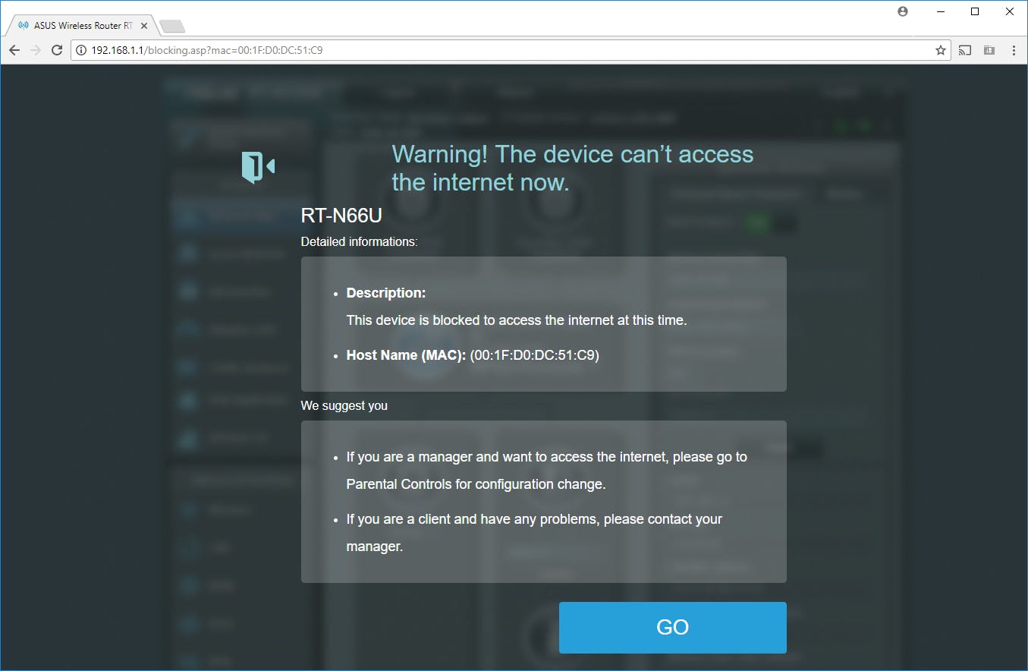Select the ASUS Wireless Router tab
Screen dimensions: 1028x671
click(81, 25)
